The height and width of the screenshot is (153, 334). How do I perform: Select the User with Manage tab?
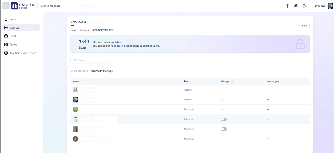(102, 71)
